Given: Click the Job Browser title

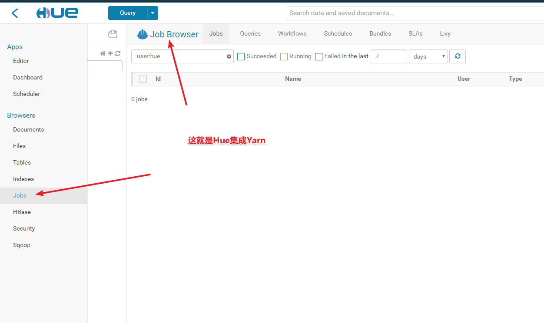Looking at the screenshot, I should click(x=174, y=34).
